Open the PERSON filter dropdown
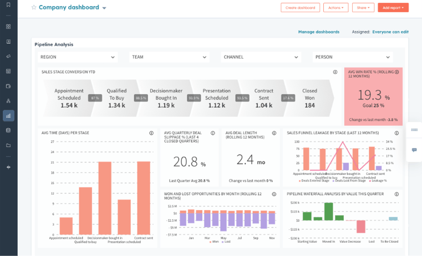Viewport: 422px width, 256px height. (353, 57)
